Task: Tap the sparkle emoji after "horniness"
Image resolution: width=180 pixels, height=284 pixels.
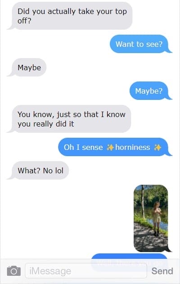Action: tap(157, 148)
